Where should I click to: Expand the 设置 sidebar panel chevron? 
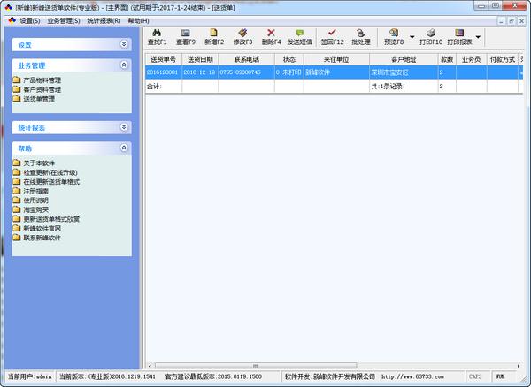(x=124, y=43)
